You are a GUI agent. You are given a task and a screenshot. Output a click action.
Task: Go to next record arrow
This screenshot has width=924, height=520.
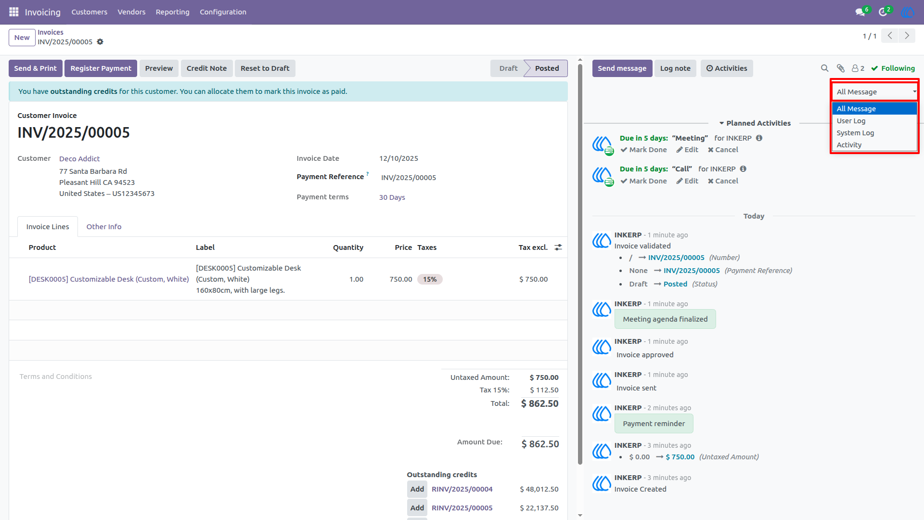(907, 36)
